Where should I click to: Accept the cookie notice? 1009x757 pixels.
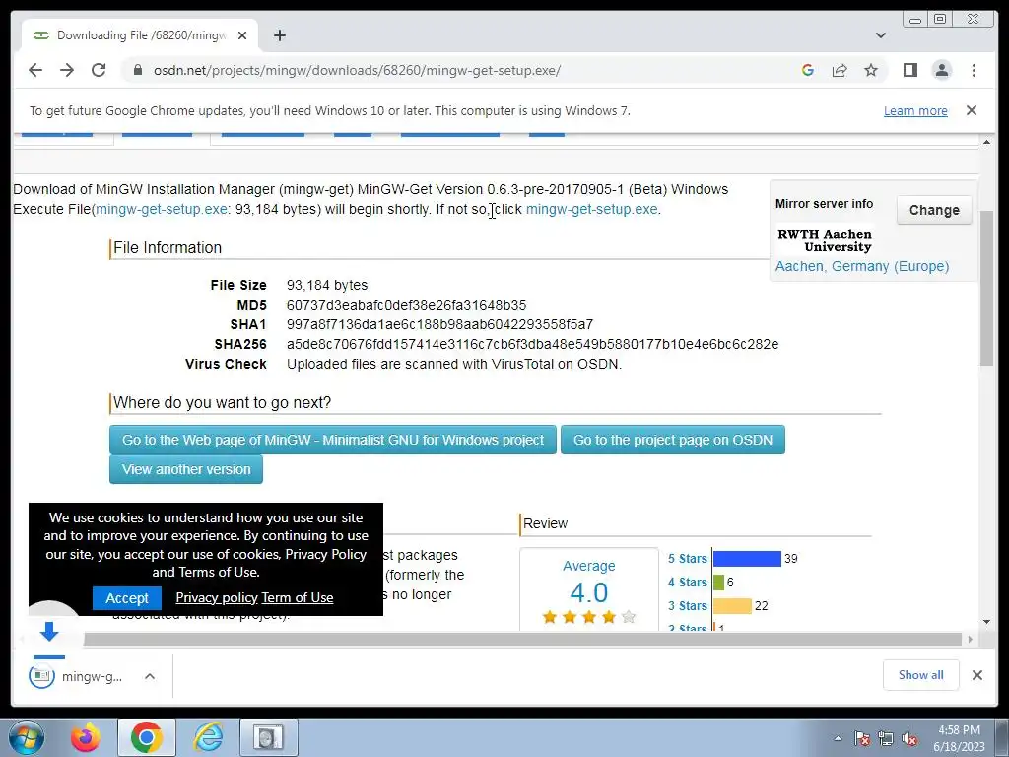127,598
